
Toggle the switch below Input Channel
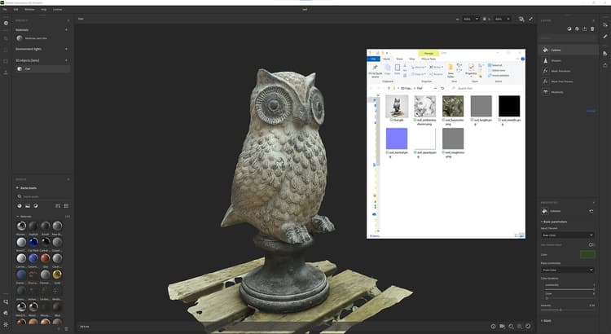(591, 244)
